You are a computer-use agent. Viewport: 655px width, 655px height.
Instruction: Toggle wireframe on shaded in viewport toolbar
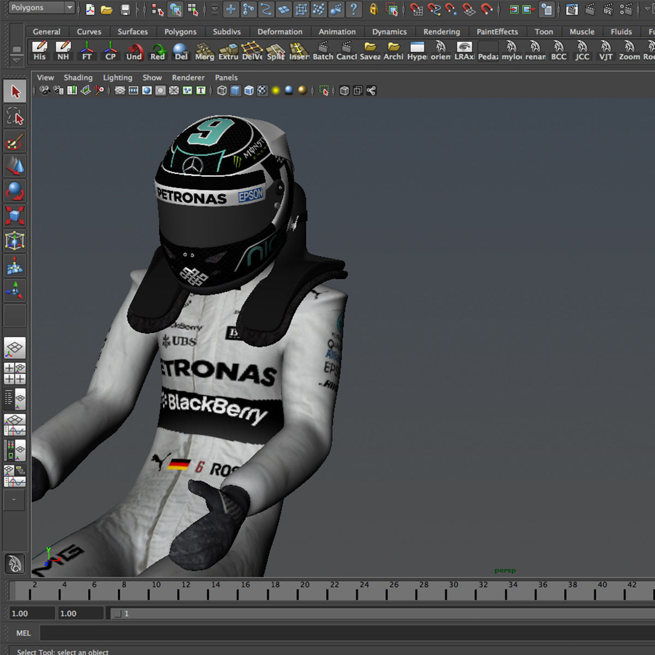coord(249,91)
